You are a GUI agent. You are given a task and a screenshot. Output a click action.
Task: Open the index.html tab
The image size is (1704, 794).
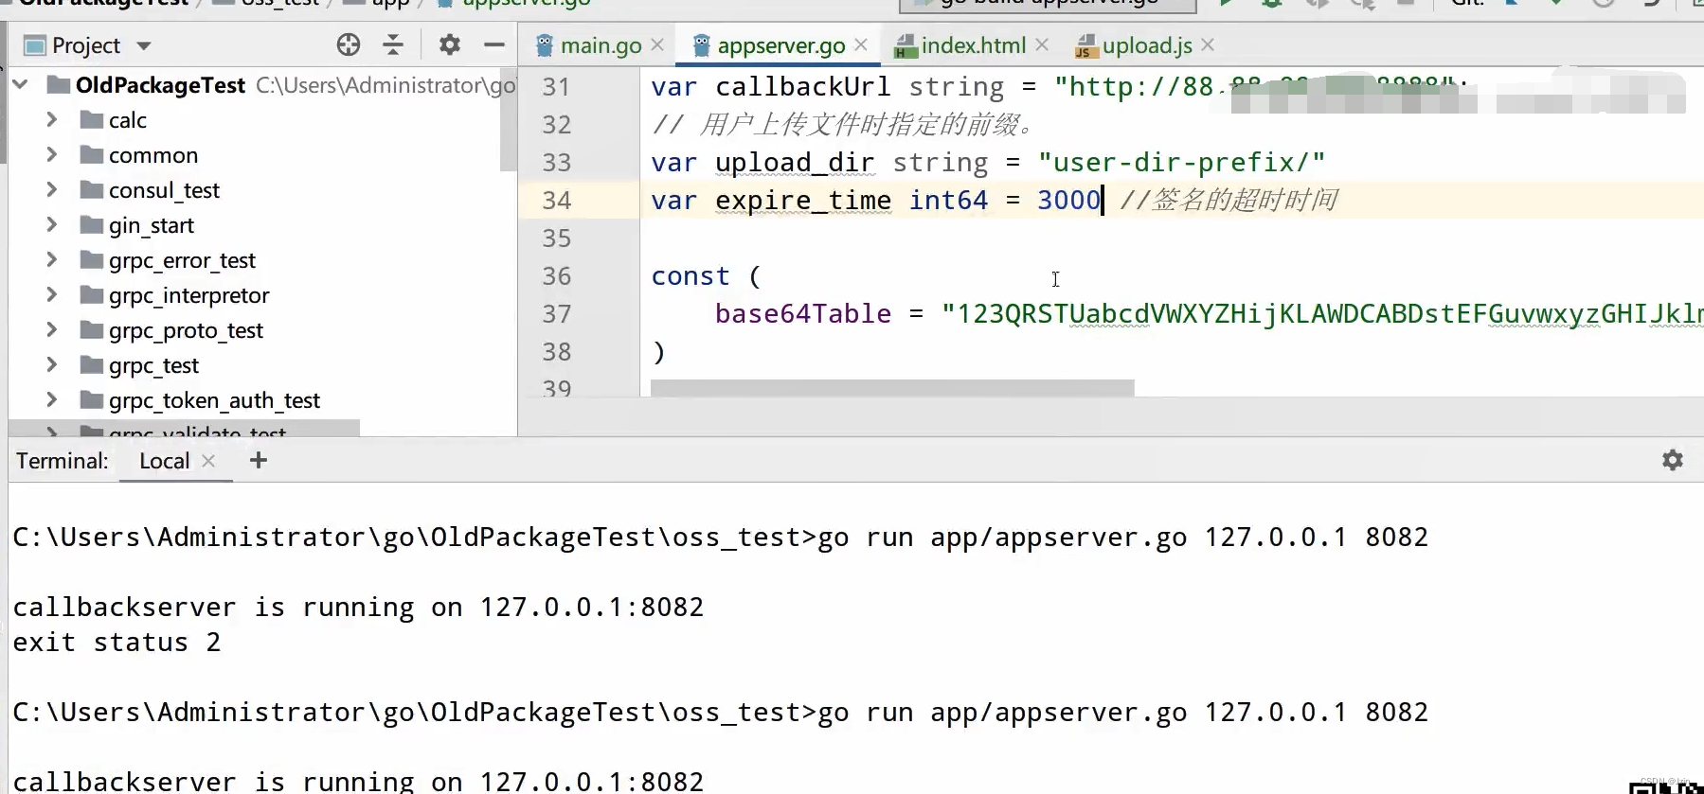pos(973,44)
